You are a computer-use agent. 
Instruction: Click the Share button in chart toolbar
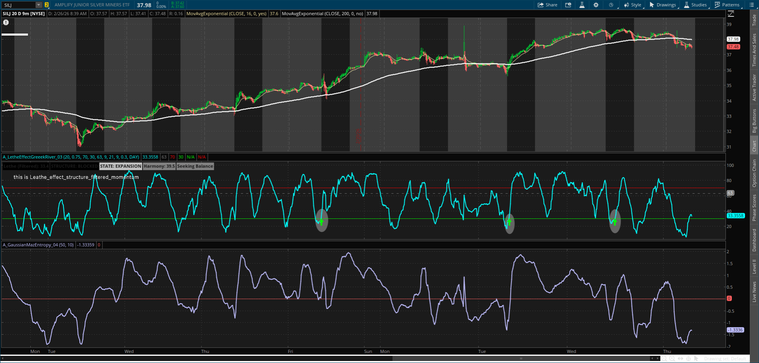tap(547, 5)
